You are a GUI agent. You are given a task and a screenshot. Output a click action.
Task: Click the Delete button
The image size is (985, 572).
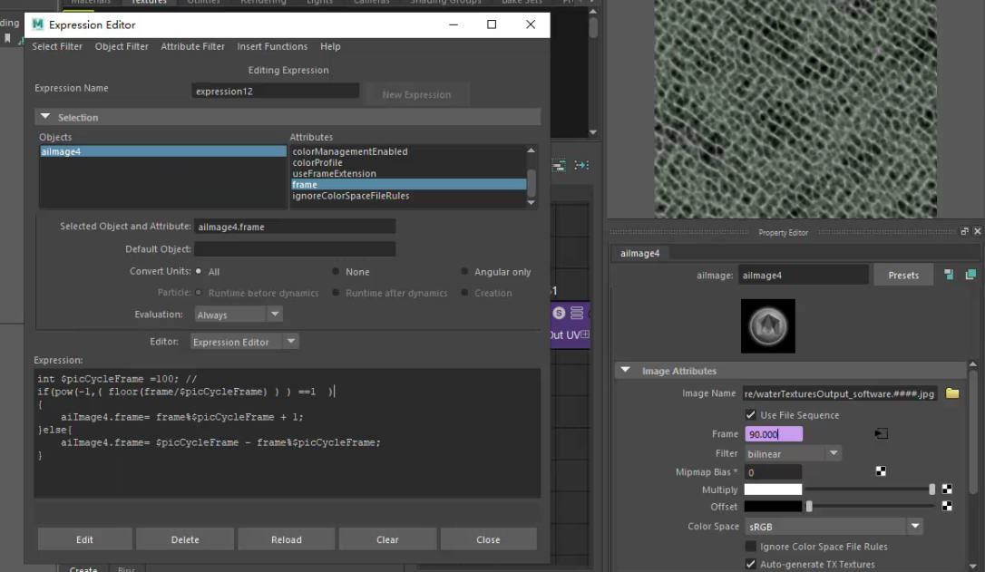(x=185, y=539)
